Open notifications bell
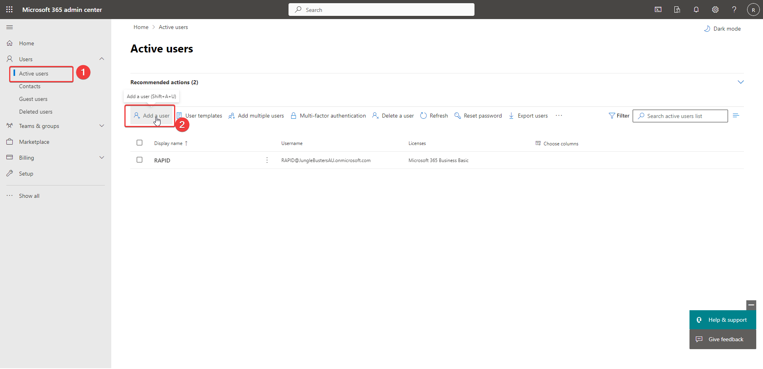The height and width of the screenshot is (369, 763). 696,9
